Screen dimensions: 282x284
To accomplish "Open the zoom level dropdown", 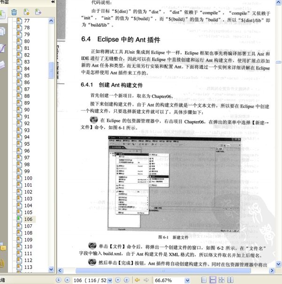I will 188,280.
